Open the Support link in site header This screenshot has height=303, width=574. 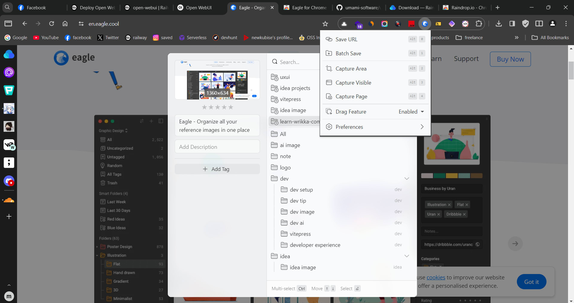466,59
